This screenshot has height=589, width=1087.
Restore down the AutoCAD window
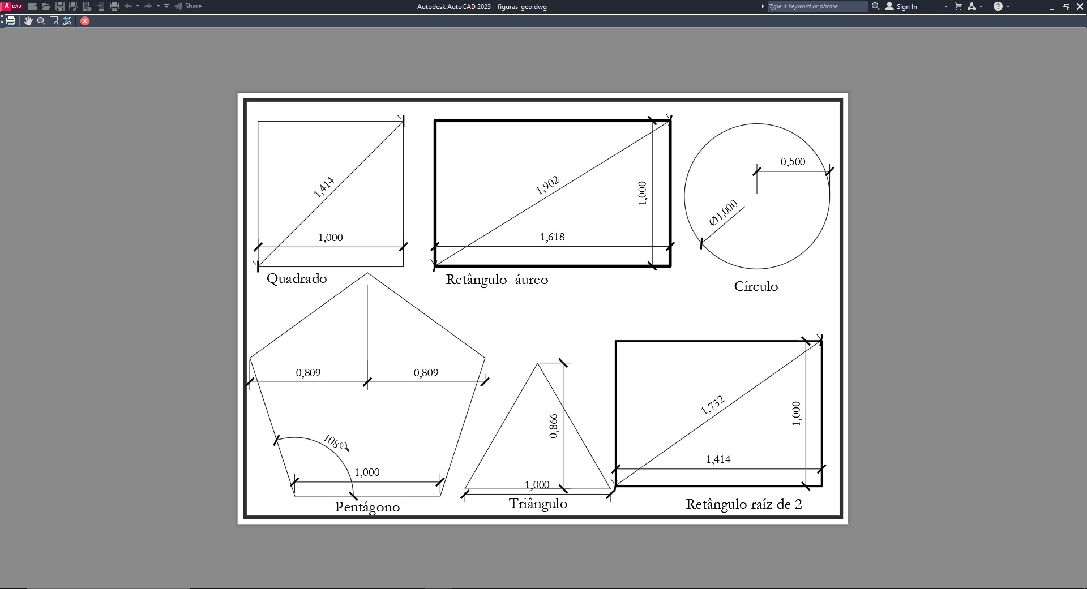[1066, 7]
